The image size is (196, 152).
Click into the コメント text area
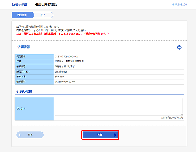click(119, 107)
